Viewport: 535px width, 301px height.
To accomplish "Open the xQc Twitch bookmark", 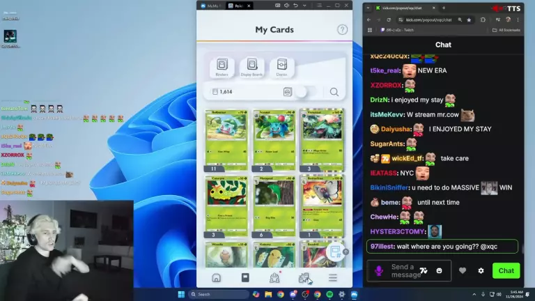I will point(397,30).
